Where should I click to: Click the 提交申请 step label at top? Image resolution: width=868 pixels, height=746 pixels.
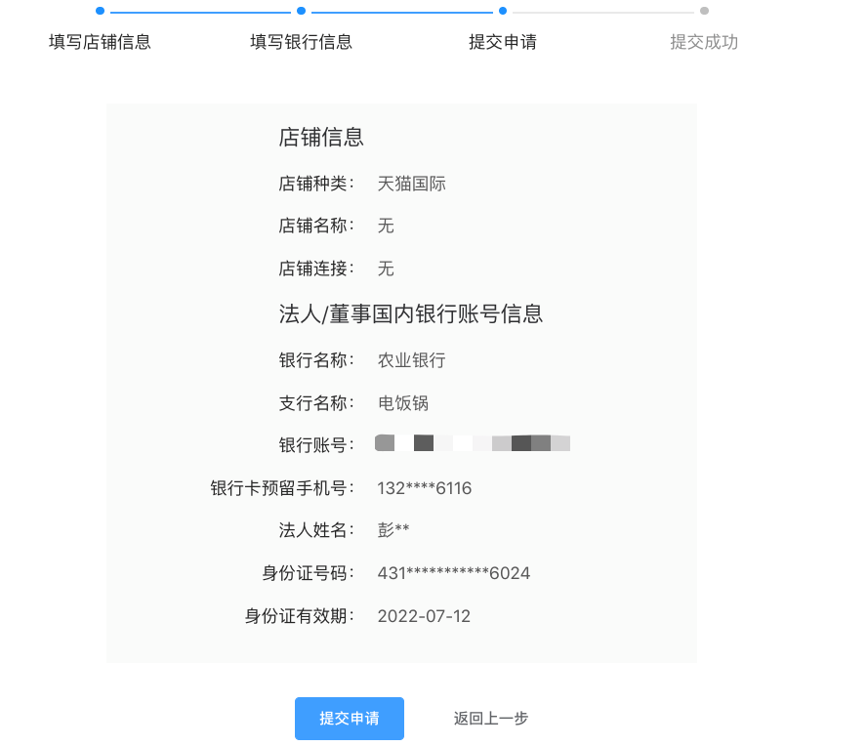tap(503, 42)
